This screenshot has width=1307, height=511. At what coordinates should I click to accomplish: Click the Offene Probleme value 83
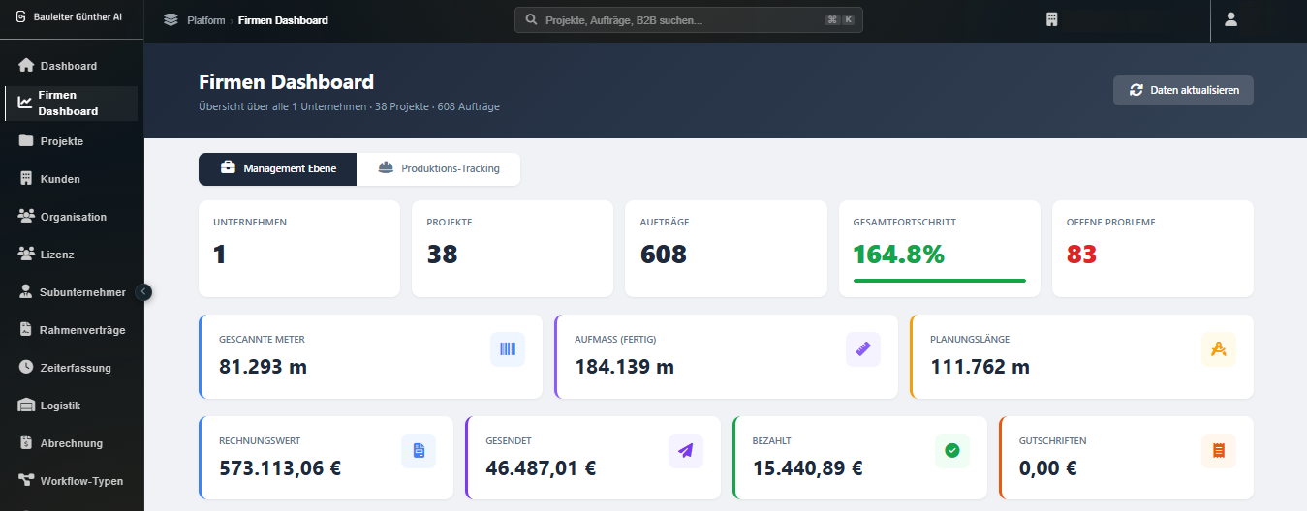point(1081,255)
